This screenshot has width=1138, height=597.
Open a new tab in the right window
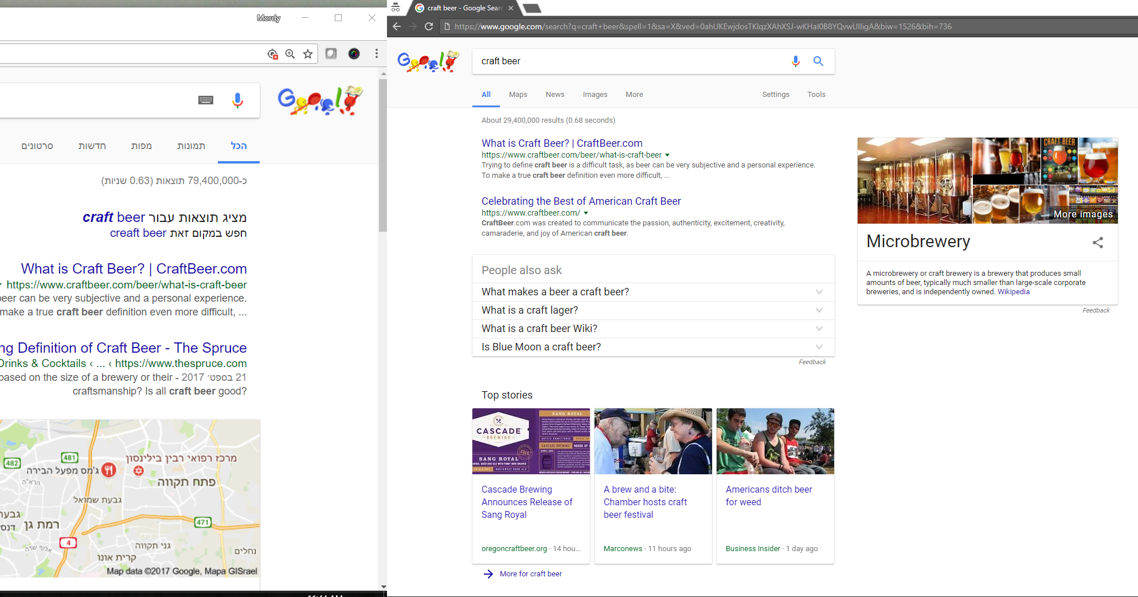click(x=532, y=8)
